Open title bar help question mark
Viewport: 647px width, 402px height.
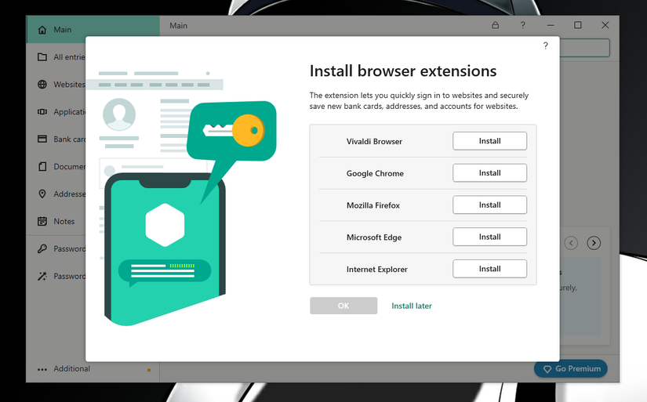click(x=522, y=25)
